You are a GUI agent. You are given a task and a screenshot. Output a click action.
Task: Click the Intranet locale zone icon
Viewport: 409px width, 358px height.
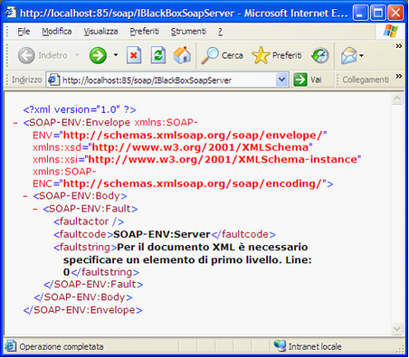coord(280,346)
